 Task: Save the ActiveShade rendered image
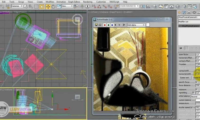coord(96,25)
